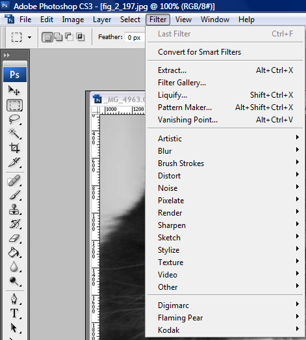This screenshot has height=340, width=306.
Task: Open the tool preset picker dropdown arrow
Action: 29,37
